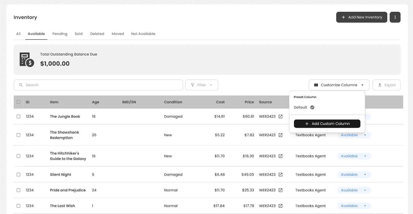Click Add New Inventory button
413x214 pixels.
pyautogui.click(x=362, y=17)
